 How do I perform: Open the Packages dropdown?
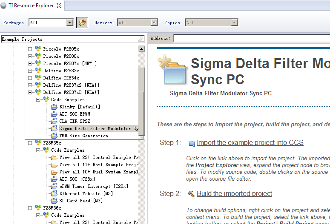click(70, 23)
